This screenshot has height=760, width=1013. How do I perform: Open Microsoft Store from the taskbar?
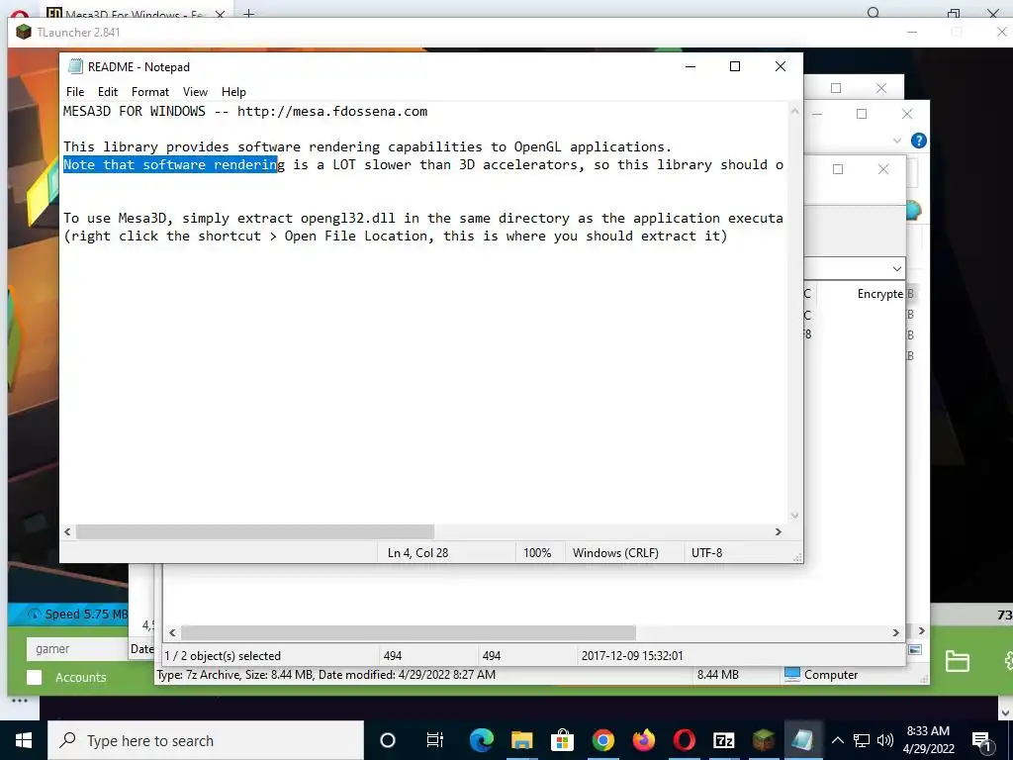(x=562, y=740)
